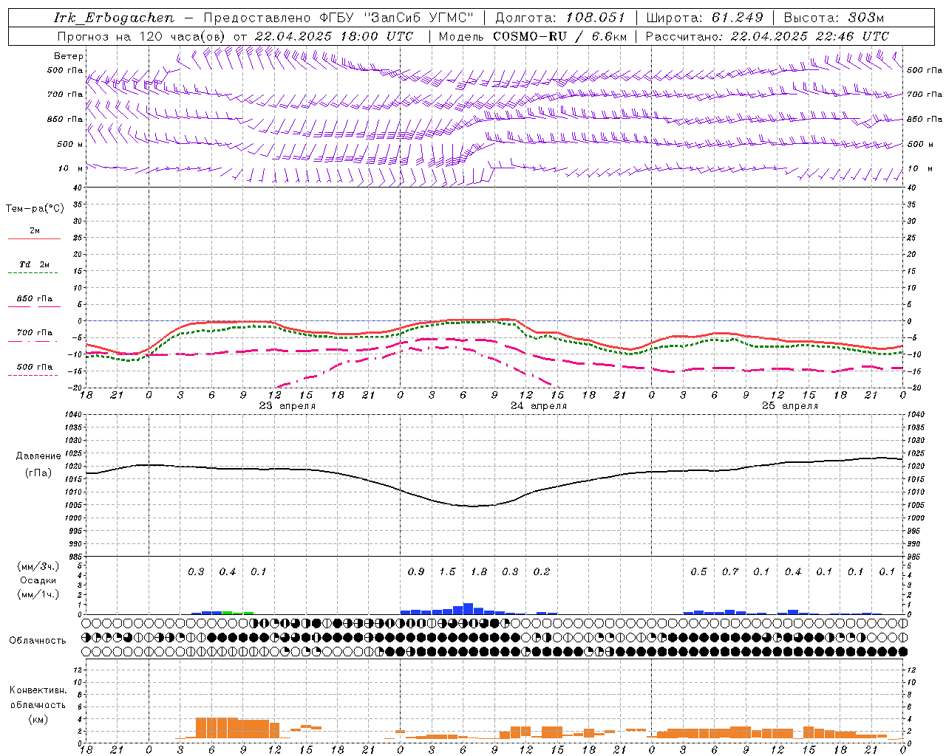Click the Тем-ра(°C) temperature panel label
946x756 pixels.
tap(35, 209)
